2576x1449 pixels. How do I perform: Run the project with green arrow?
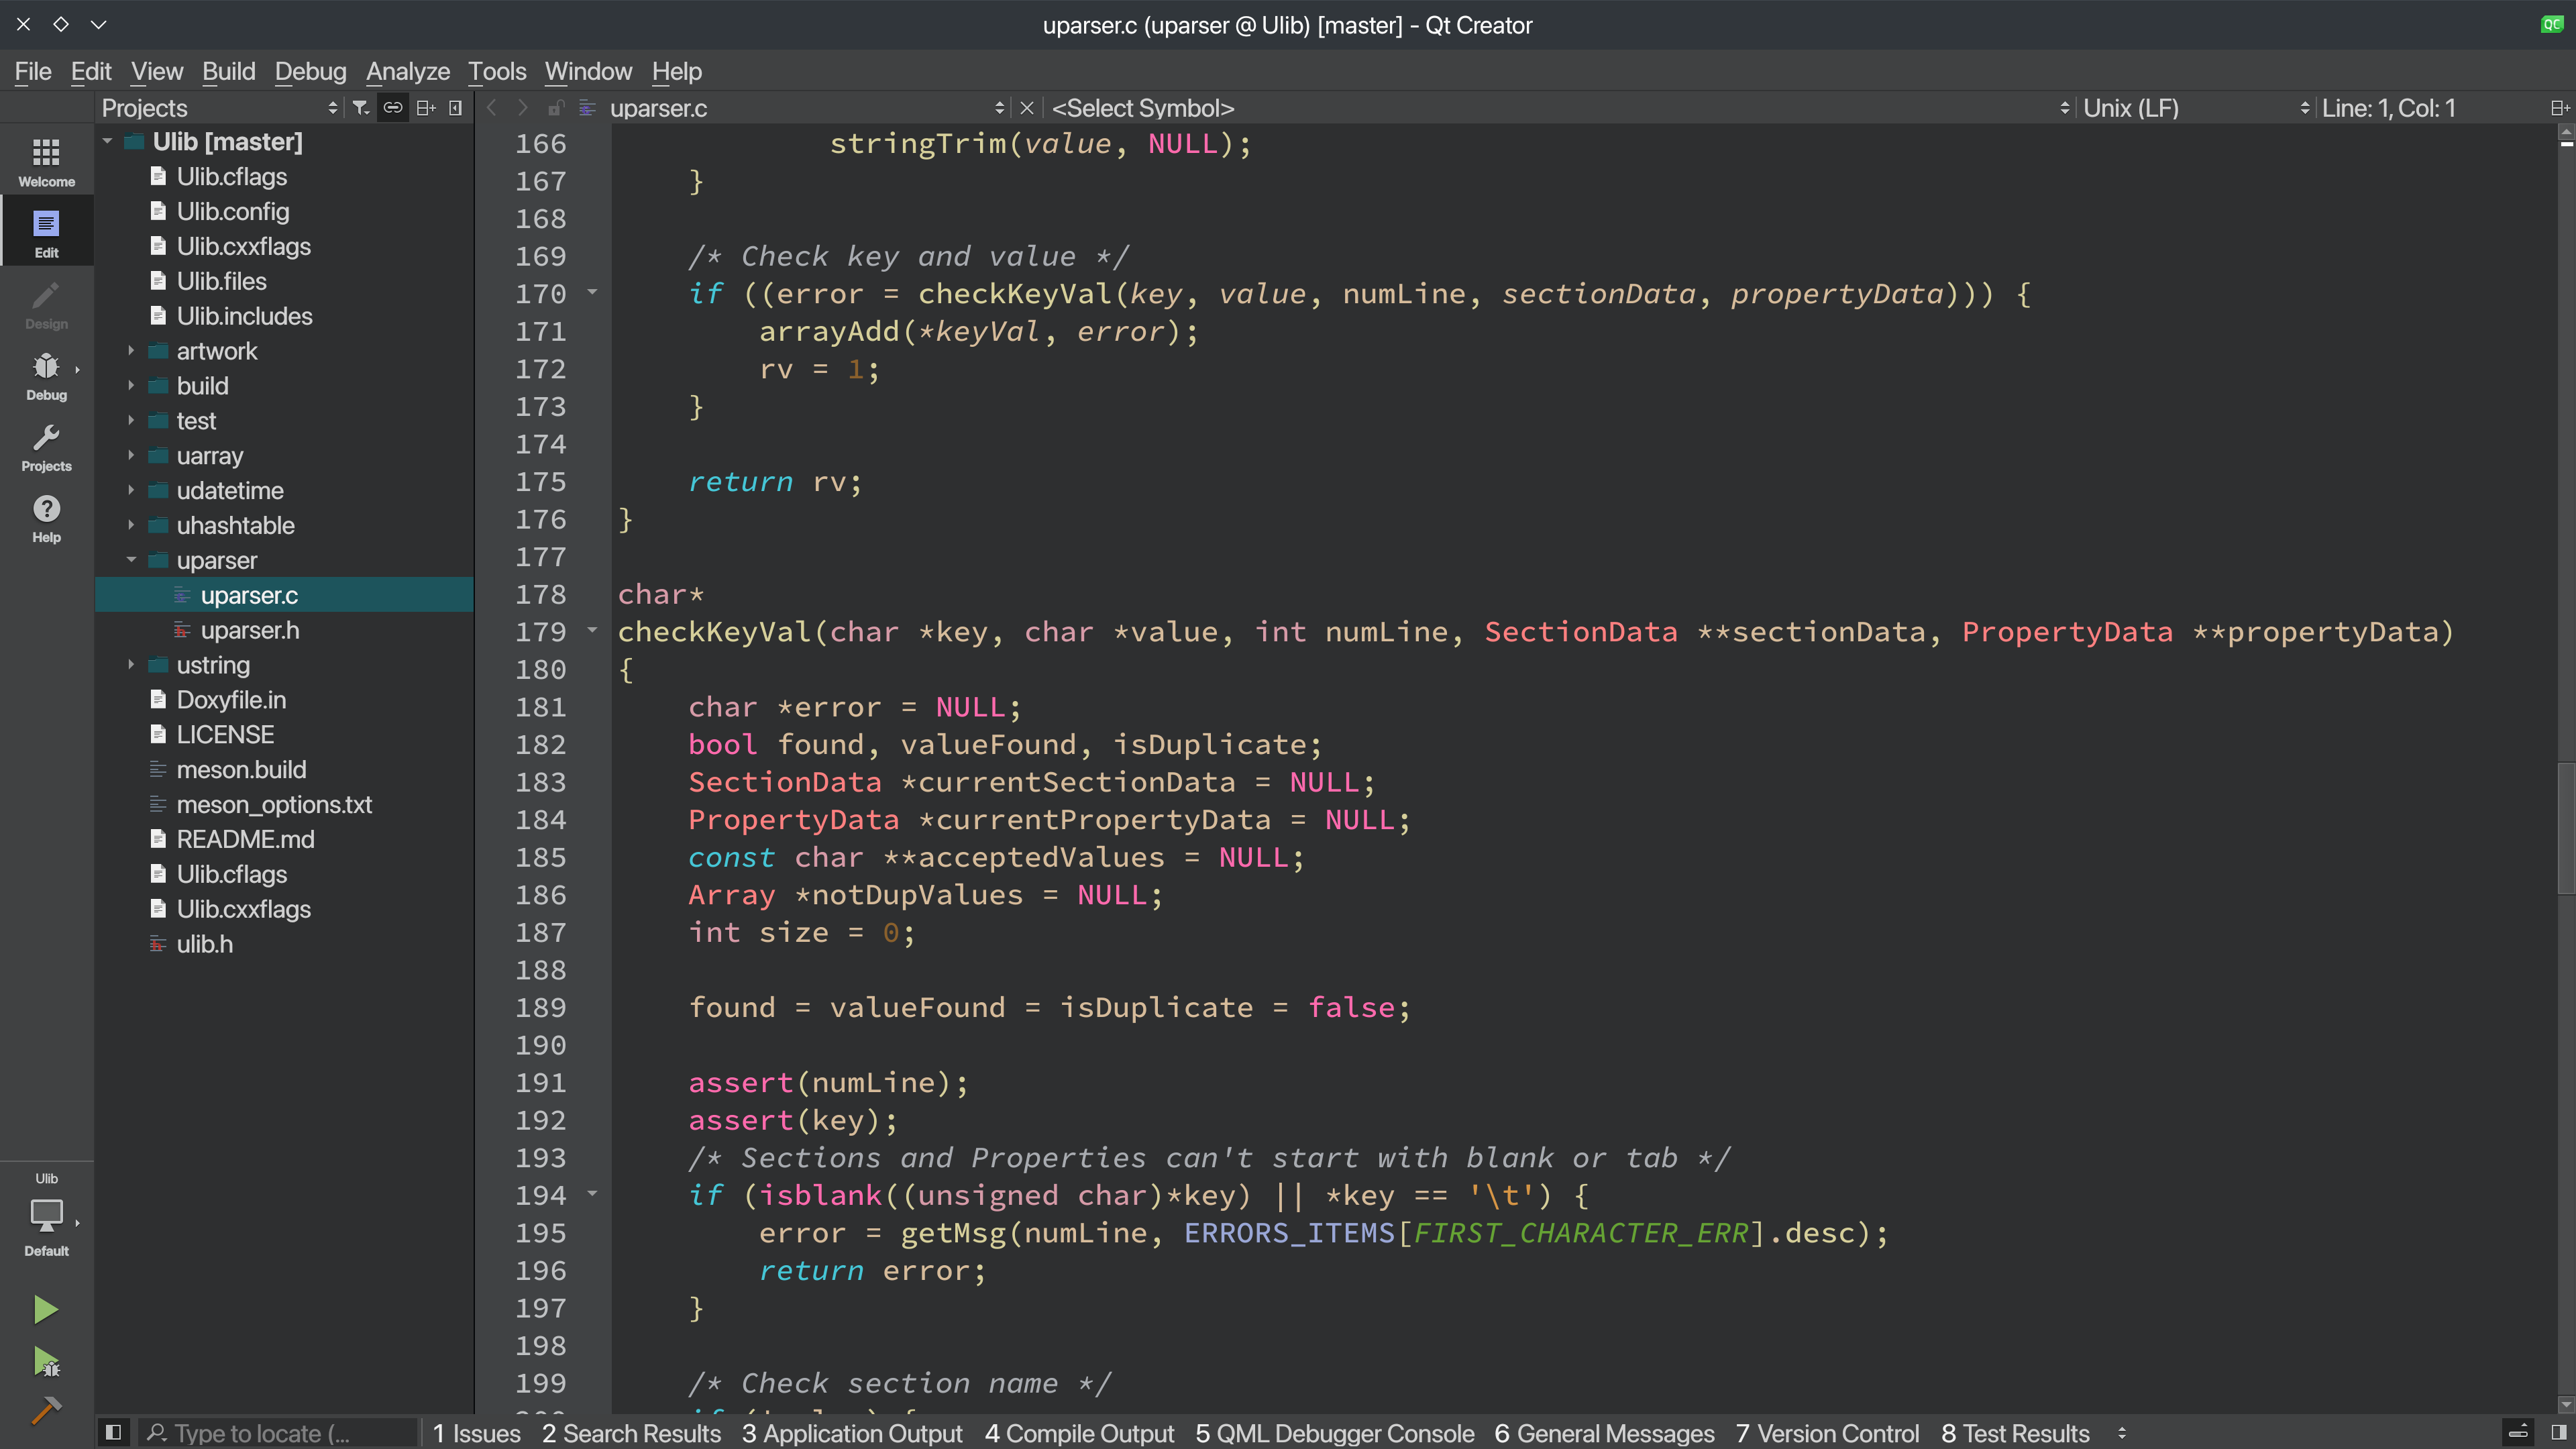pos(45,1309)
